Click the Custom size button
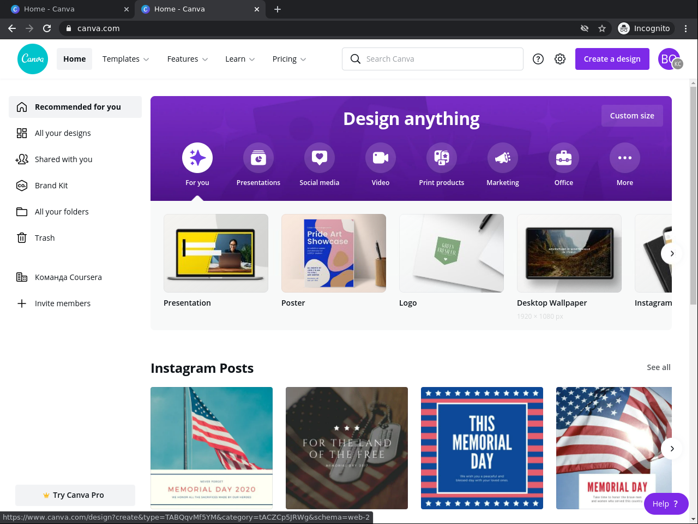698x524 pixels. click(632, 116)
